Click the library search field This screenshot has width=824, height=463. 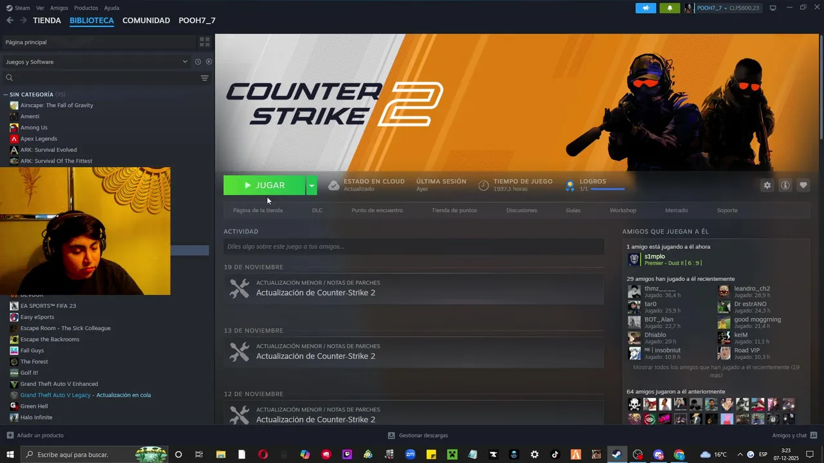click(x=100, y=78)
